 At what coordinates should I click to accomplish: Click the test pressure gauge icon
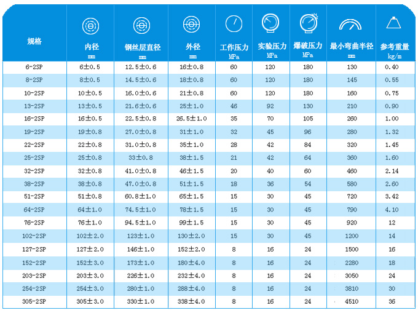pos(270,23)
